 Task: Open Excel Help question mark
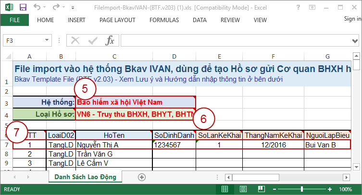click(298, 7)
